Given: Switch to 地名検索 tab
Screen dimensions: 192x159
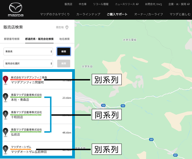Looking at the screenshot, I should [x=64, y=39].
